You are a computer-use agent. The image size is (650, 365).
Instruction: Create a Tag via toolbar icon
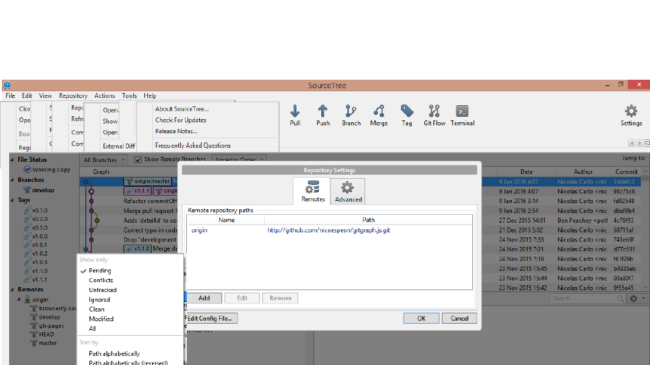point(407,114)
